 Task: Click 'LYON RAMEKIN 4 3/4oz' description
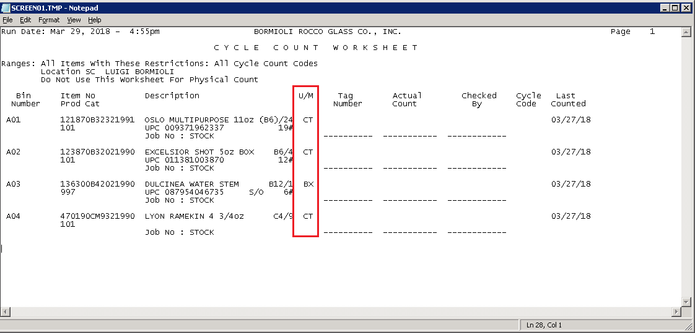tap(194, 216)
